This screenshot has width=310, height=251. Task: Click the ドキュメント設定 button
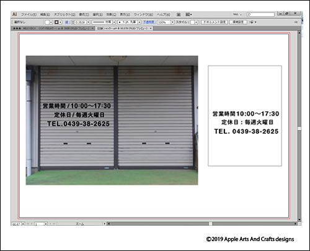(x=215, y=22)
